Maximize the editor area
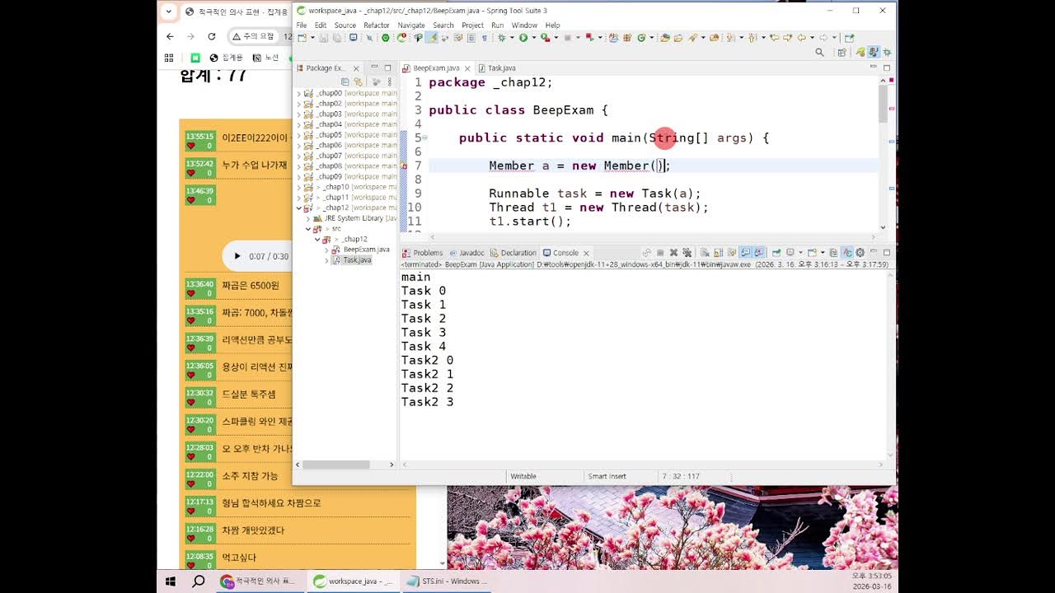Screen dimensions: 1055x593 pos(887,68)
